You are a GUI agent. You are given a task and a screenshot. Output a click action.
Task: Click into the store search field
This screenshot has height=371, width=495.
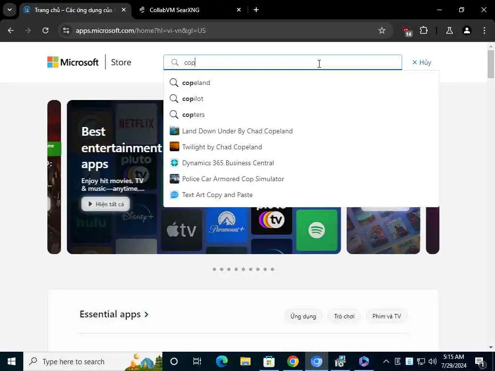[x=282, y=62]
